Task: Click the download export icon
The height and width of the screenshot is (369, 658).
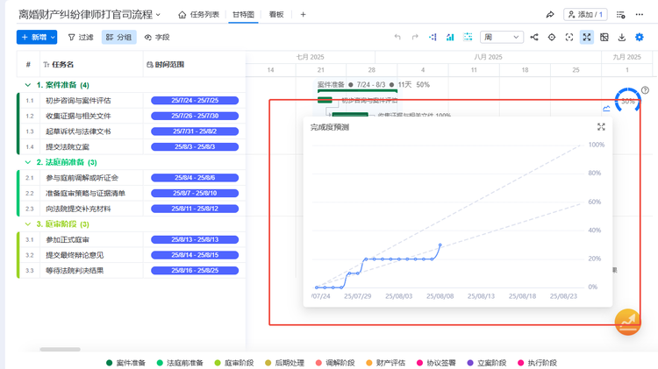Action: 622,38
